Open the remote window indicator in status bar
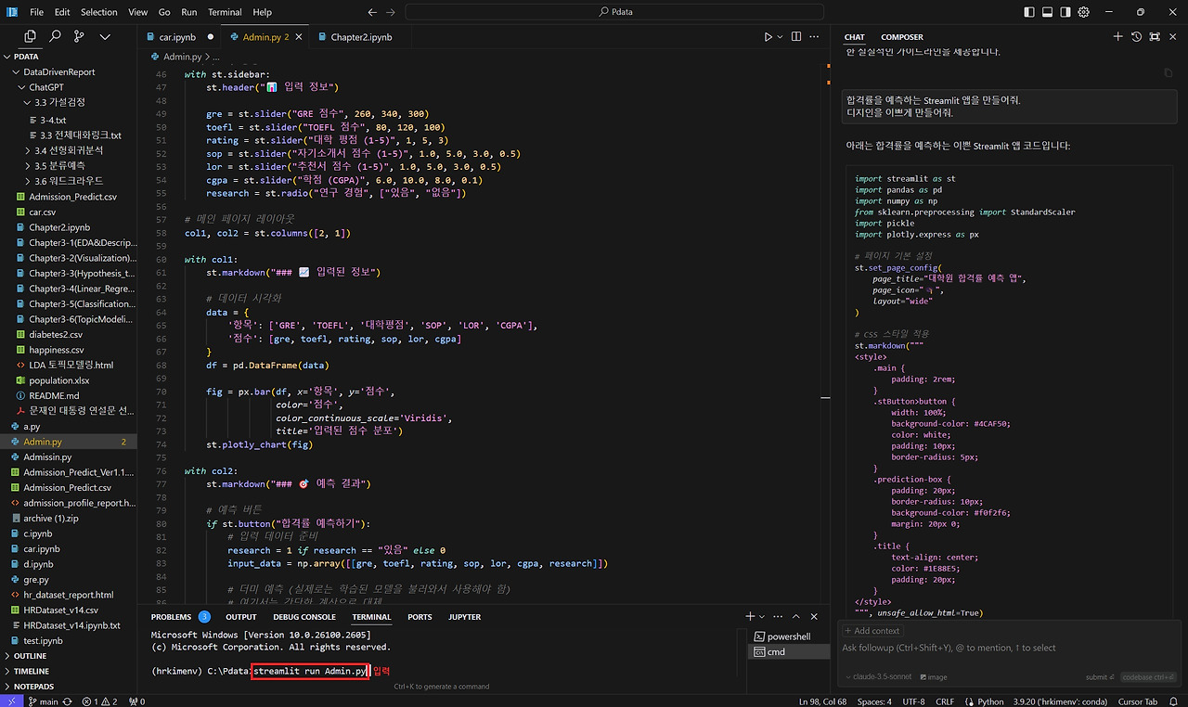This screenshot has height=707, width=1188. 10,701
